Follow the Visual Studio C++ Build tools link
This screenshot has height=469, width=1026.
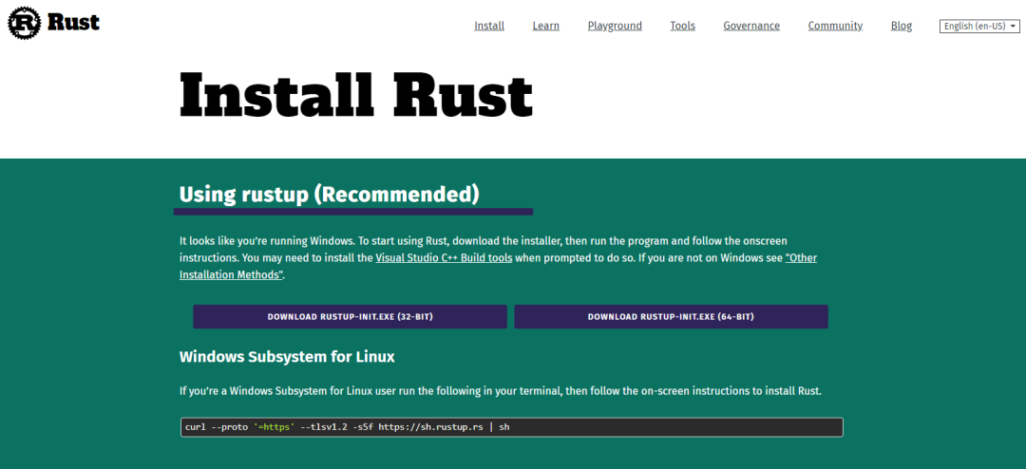[x=444, y=257]
